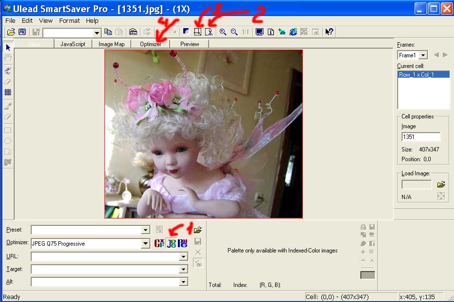This screenshot has height=302, width=454.
Task: Click the 'Ready' status bar text
Action: [12, 297]
